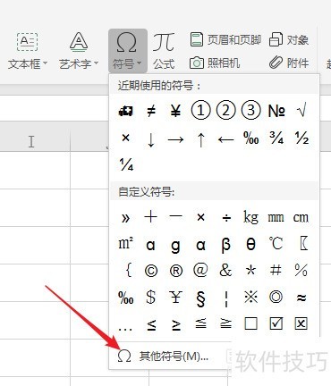Insert the № numero symbol
The image size is (331, 386).
276,111
